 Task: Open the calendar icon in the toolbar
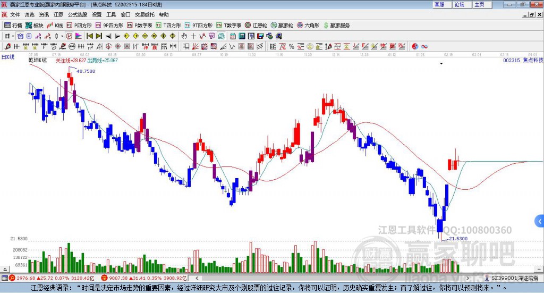(233, 36)
